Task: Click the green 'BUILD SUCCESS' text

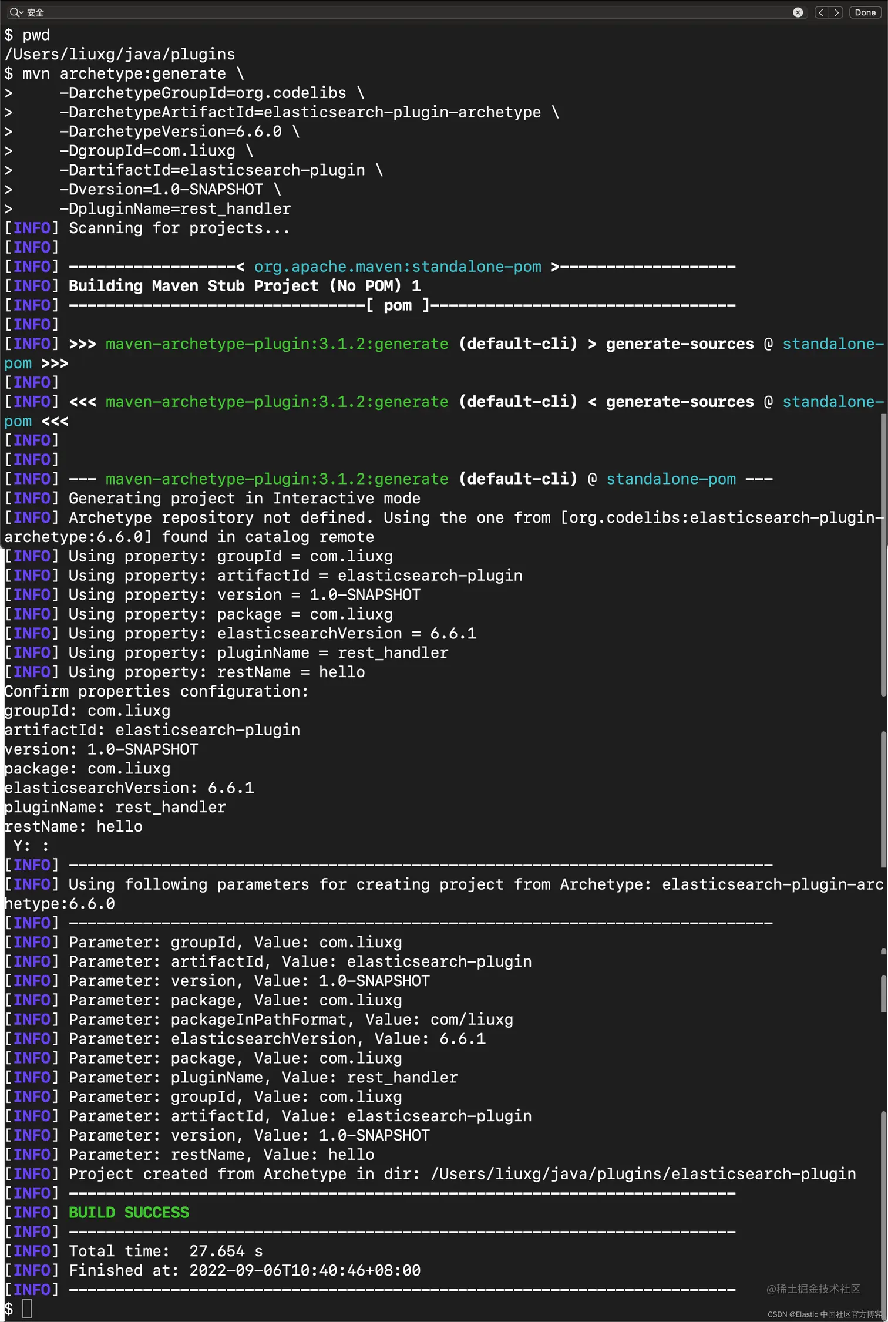Action: pyautogui.click(x=129, y=1213)
